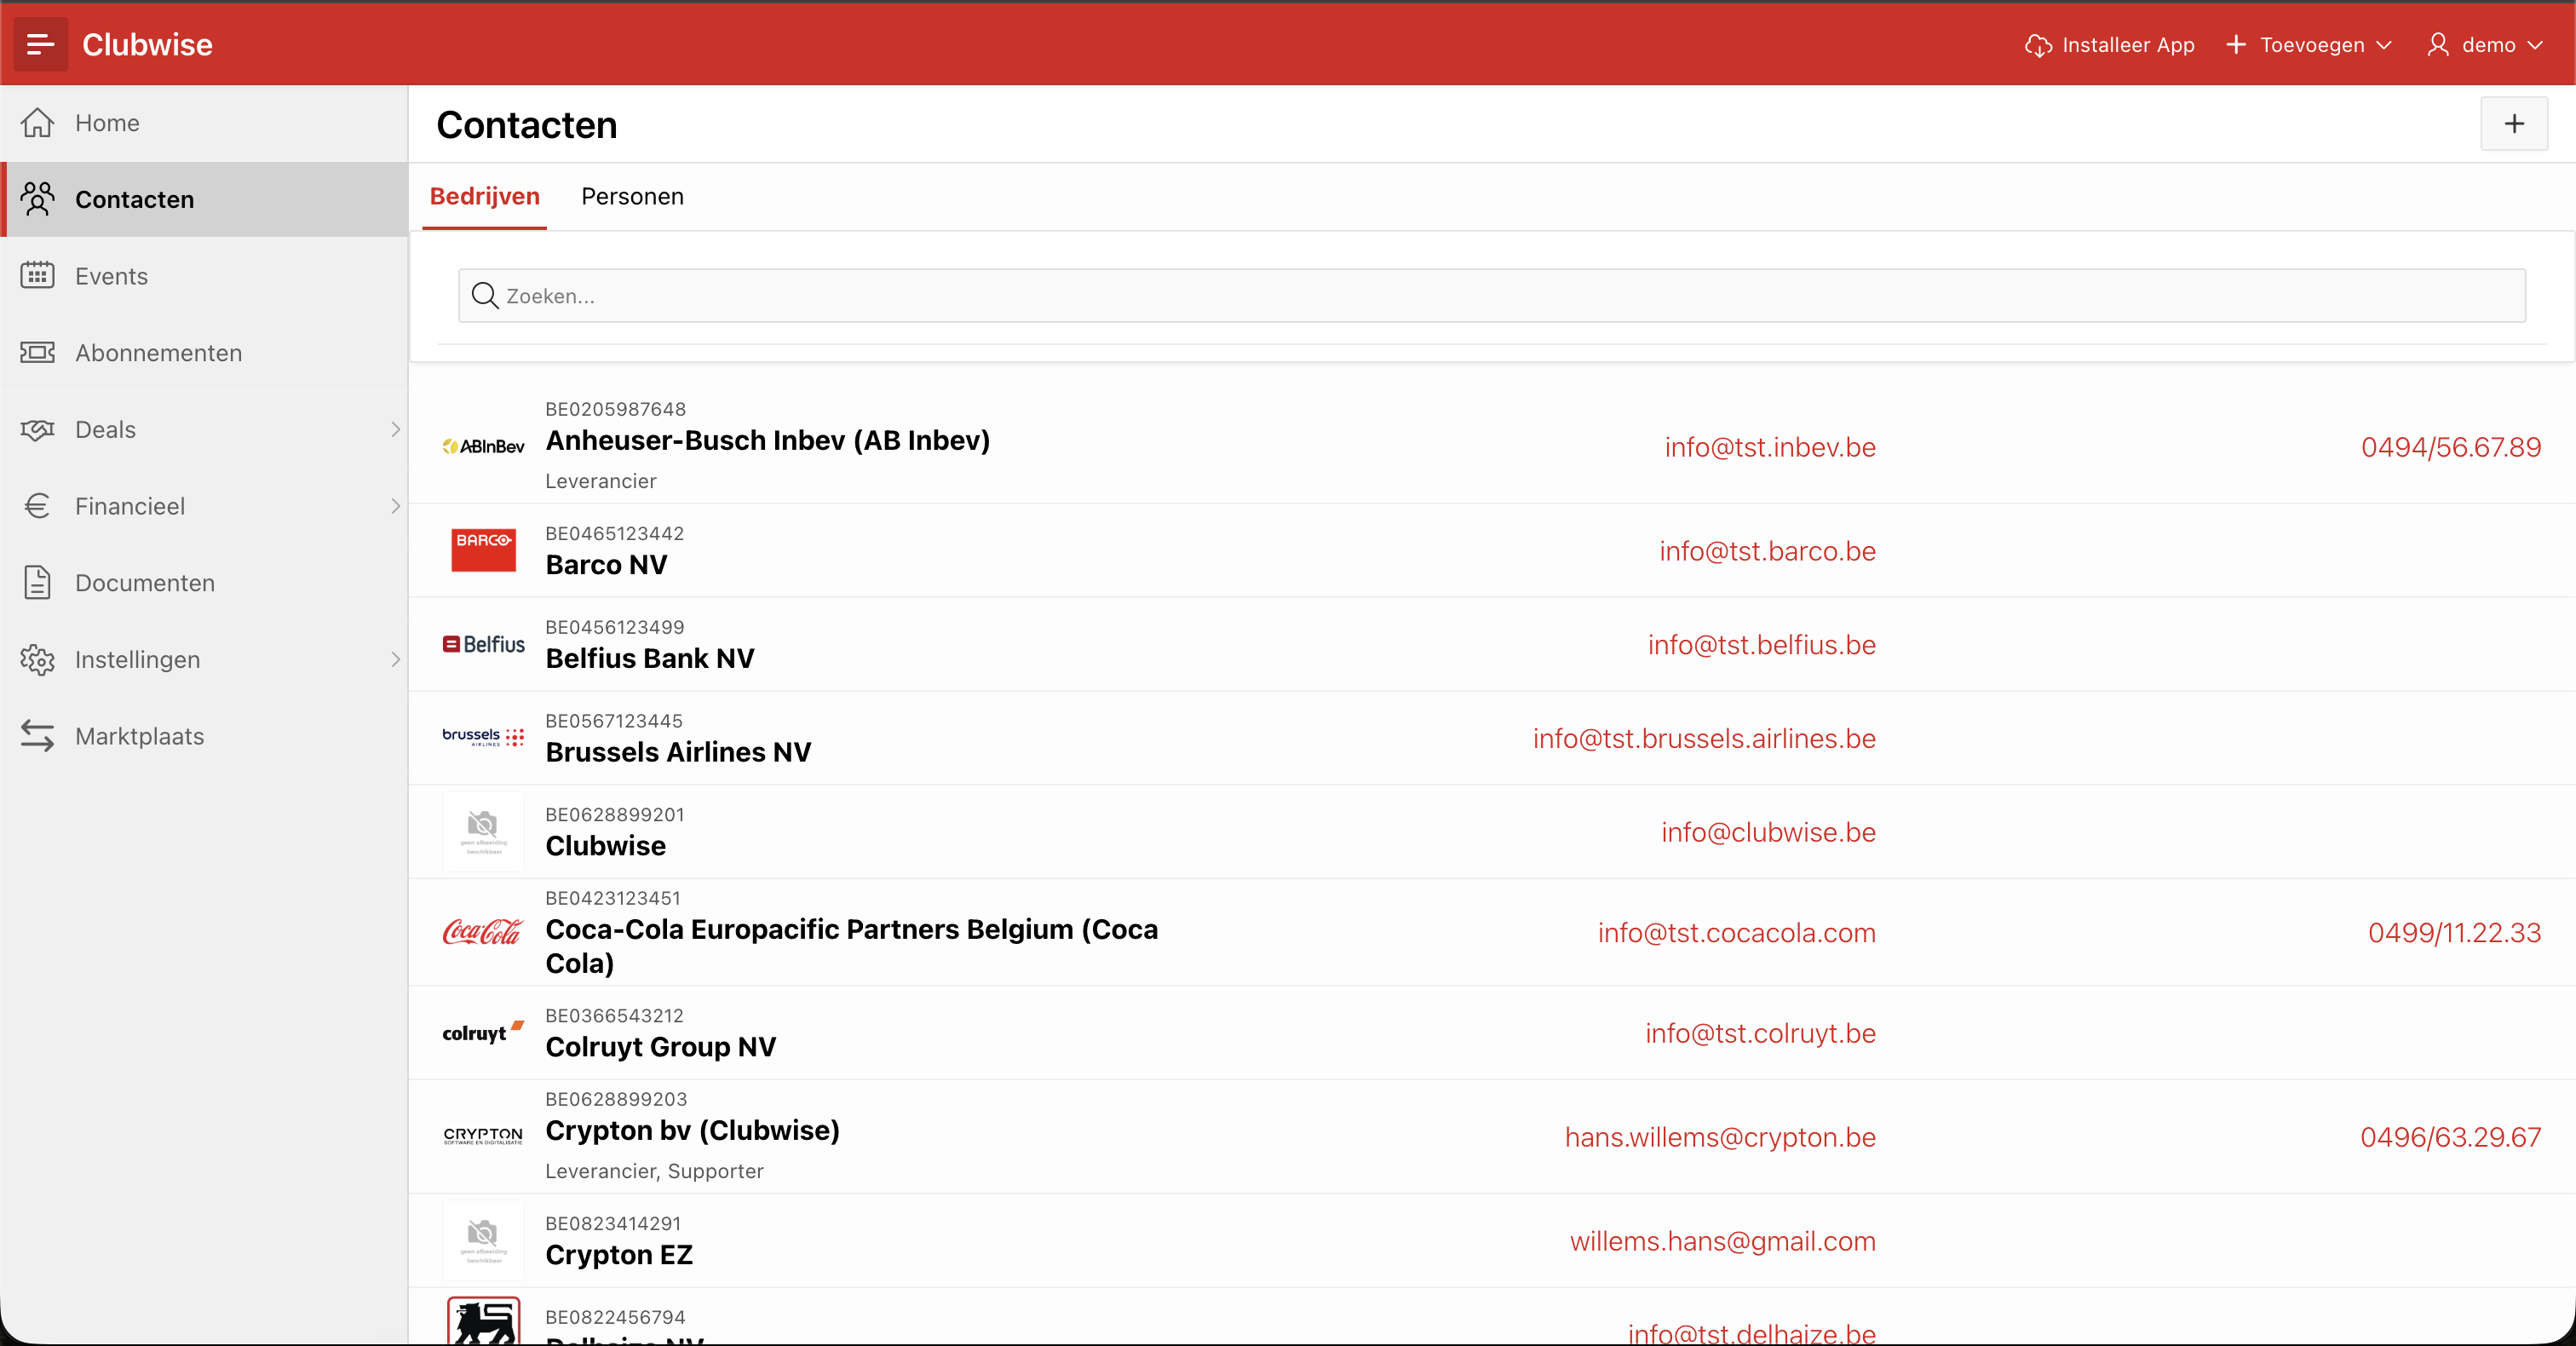Viewport: 2576px width, 1346px height.
Task: Open the Abonnementen ticket icon
Action: (38, 352)
